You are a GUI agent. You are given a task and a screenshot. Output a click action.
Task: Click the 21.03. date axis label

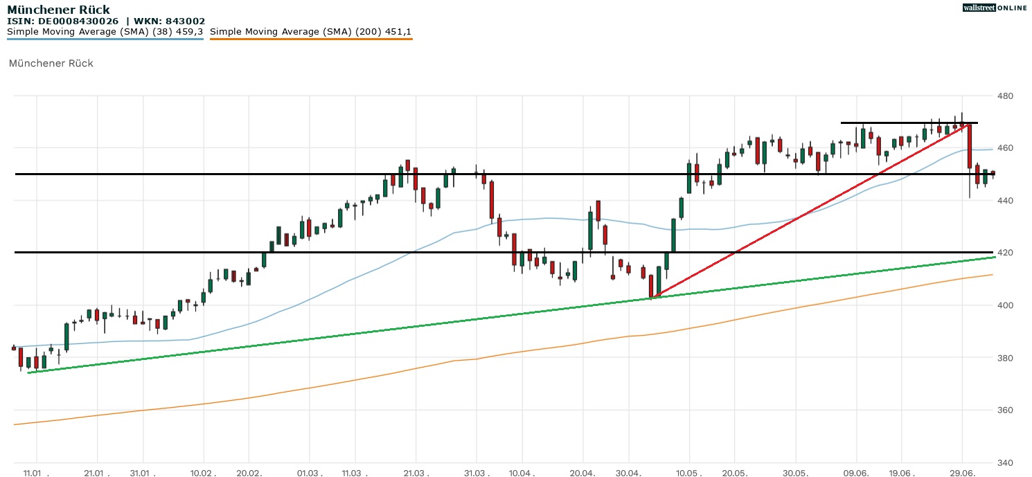click(x=415, y=472)
